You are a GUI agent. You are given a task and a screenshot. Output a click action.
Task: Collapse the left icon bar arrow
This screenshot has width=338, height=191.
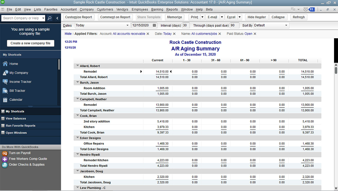click(x=57, y=18)
